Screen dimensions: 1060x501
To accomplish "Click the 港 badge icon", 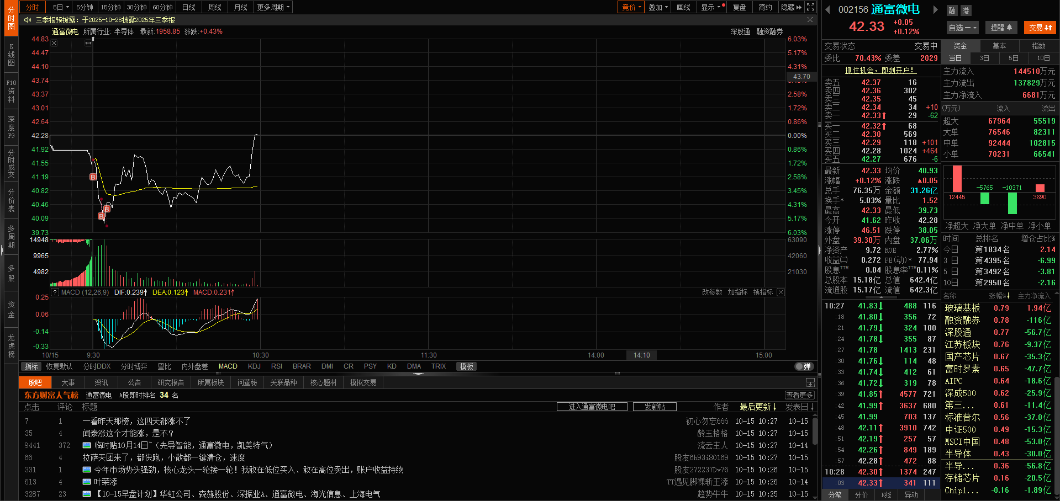I will tap(966, 10).
